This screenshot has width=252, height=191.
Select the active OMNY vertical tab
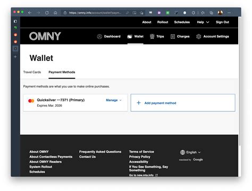[15, 49]
